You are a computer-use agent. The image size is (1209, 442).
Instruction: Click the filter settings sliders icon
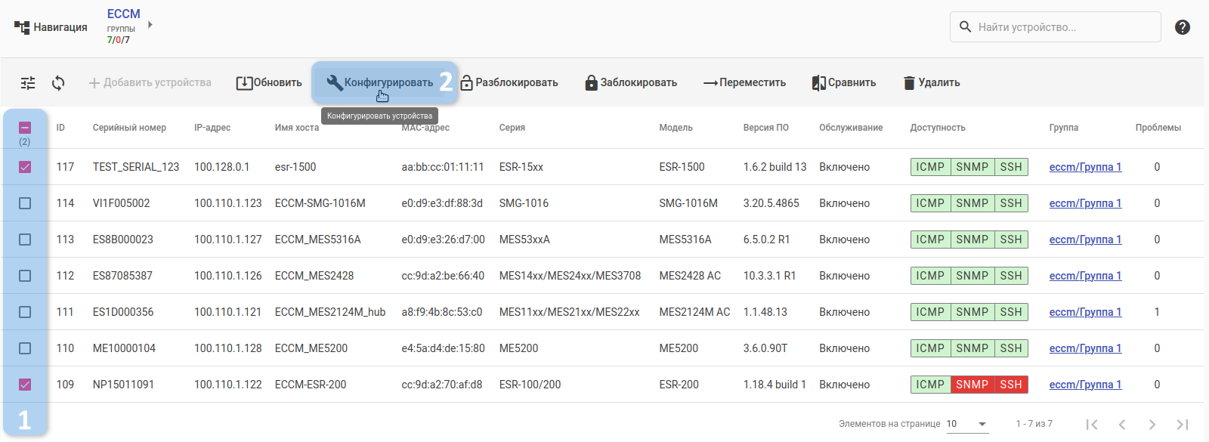click(x=28, y=83)
